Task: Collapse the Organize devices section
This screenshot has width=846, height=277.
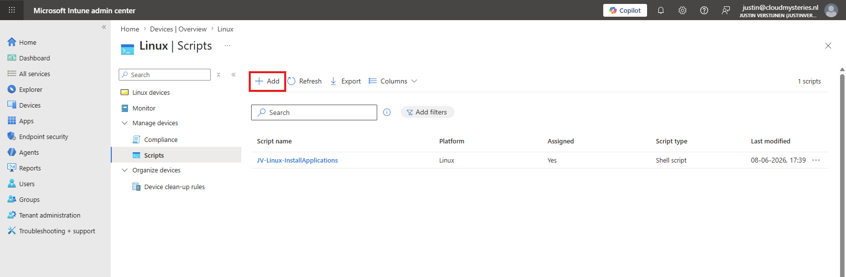Action: point(125,170)
